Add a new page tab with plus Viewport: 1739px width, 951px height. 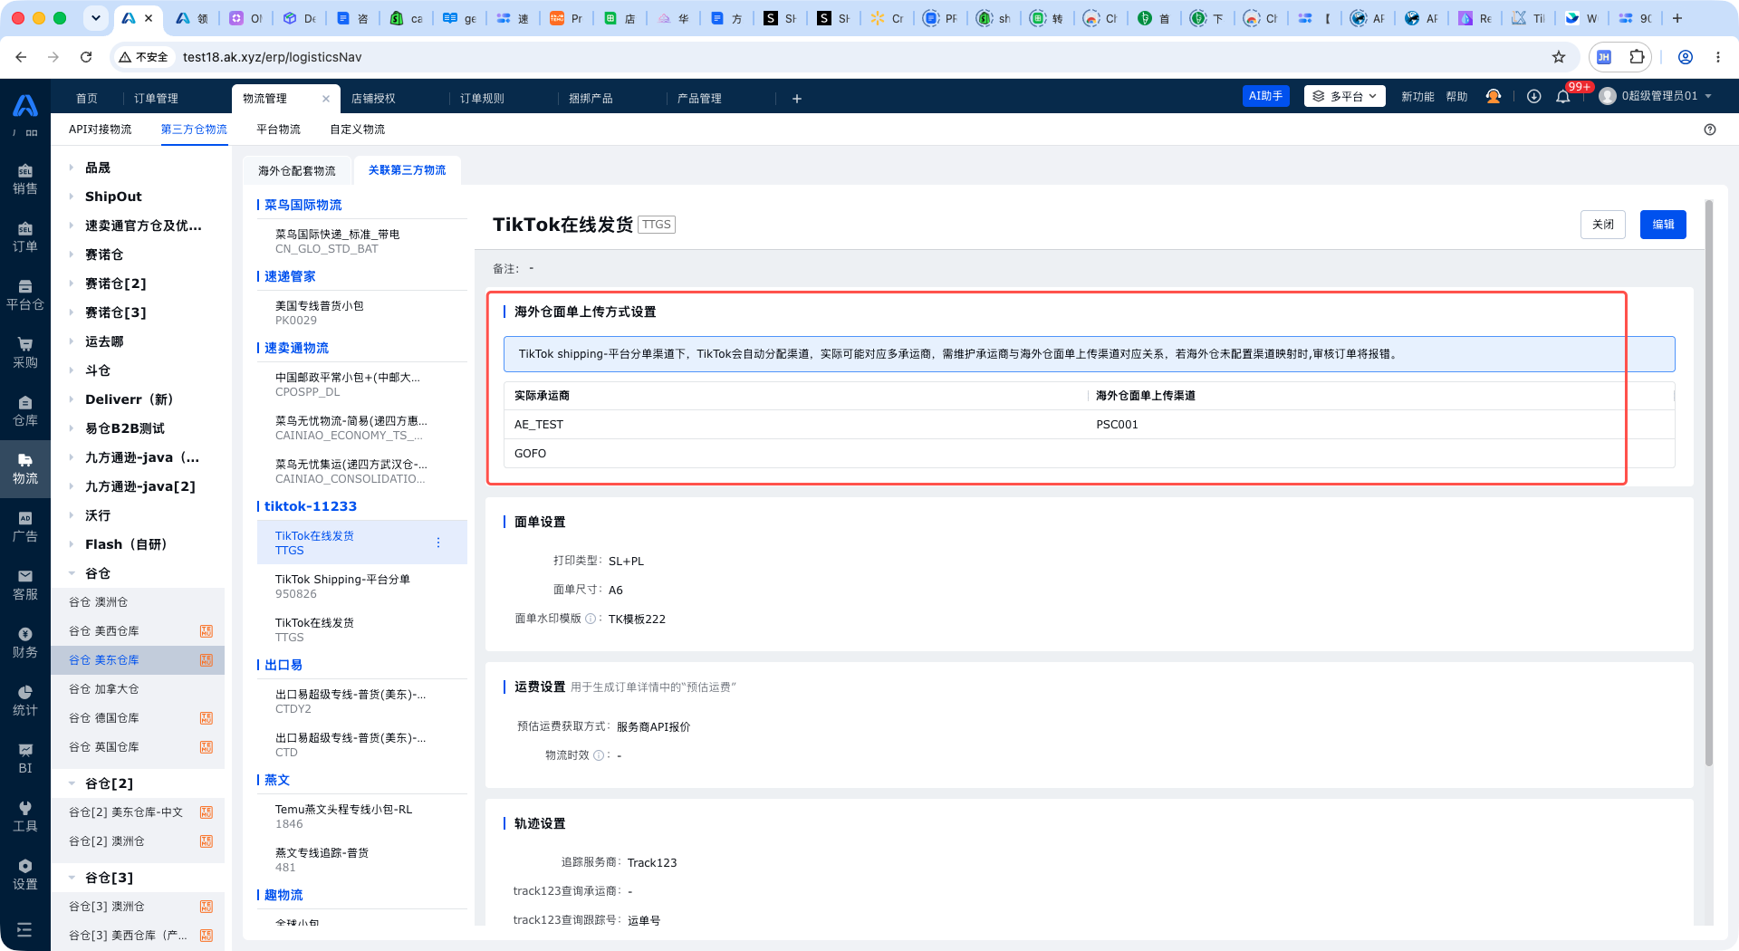tap(797, 99)
